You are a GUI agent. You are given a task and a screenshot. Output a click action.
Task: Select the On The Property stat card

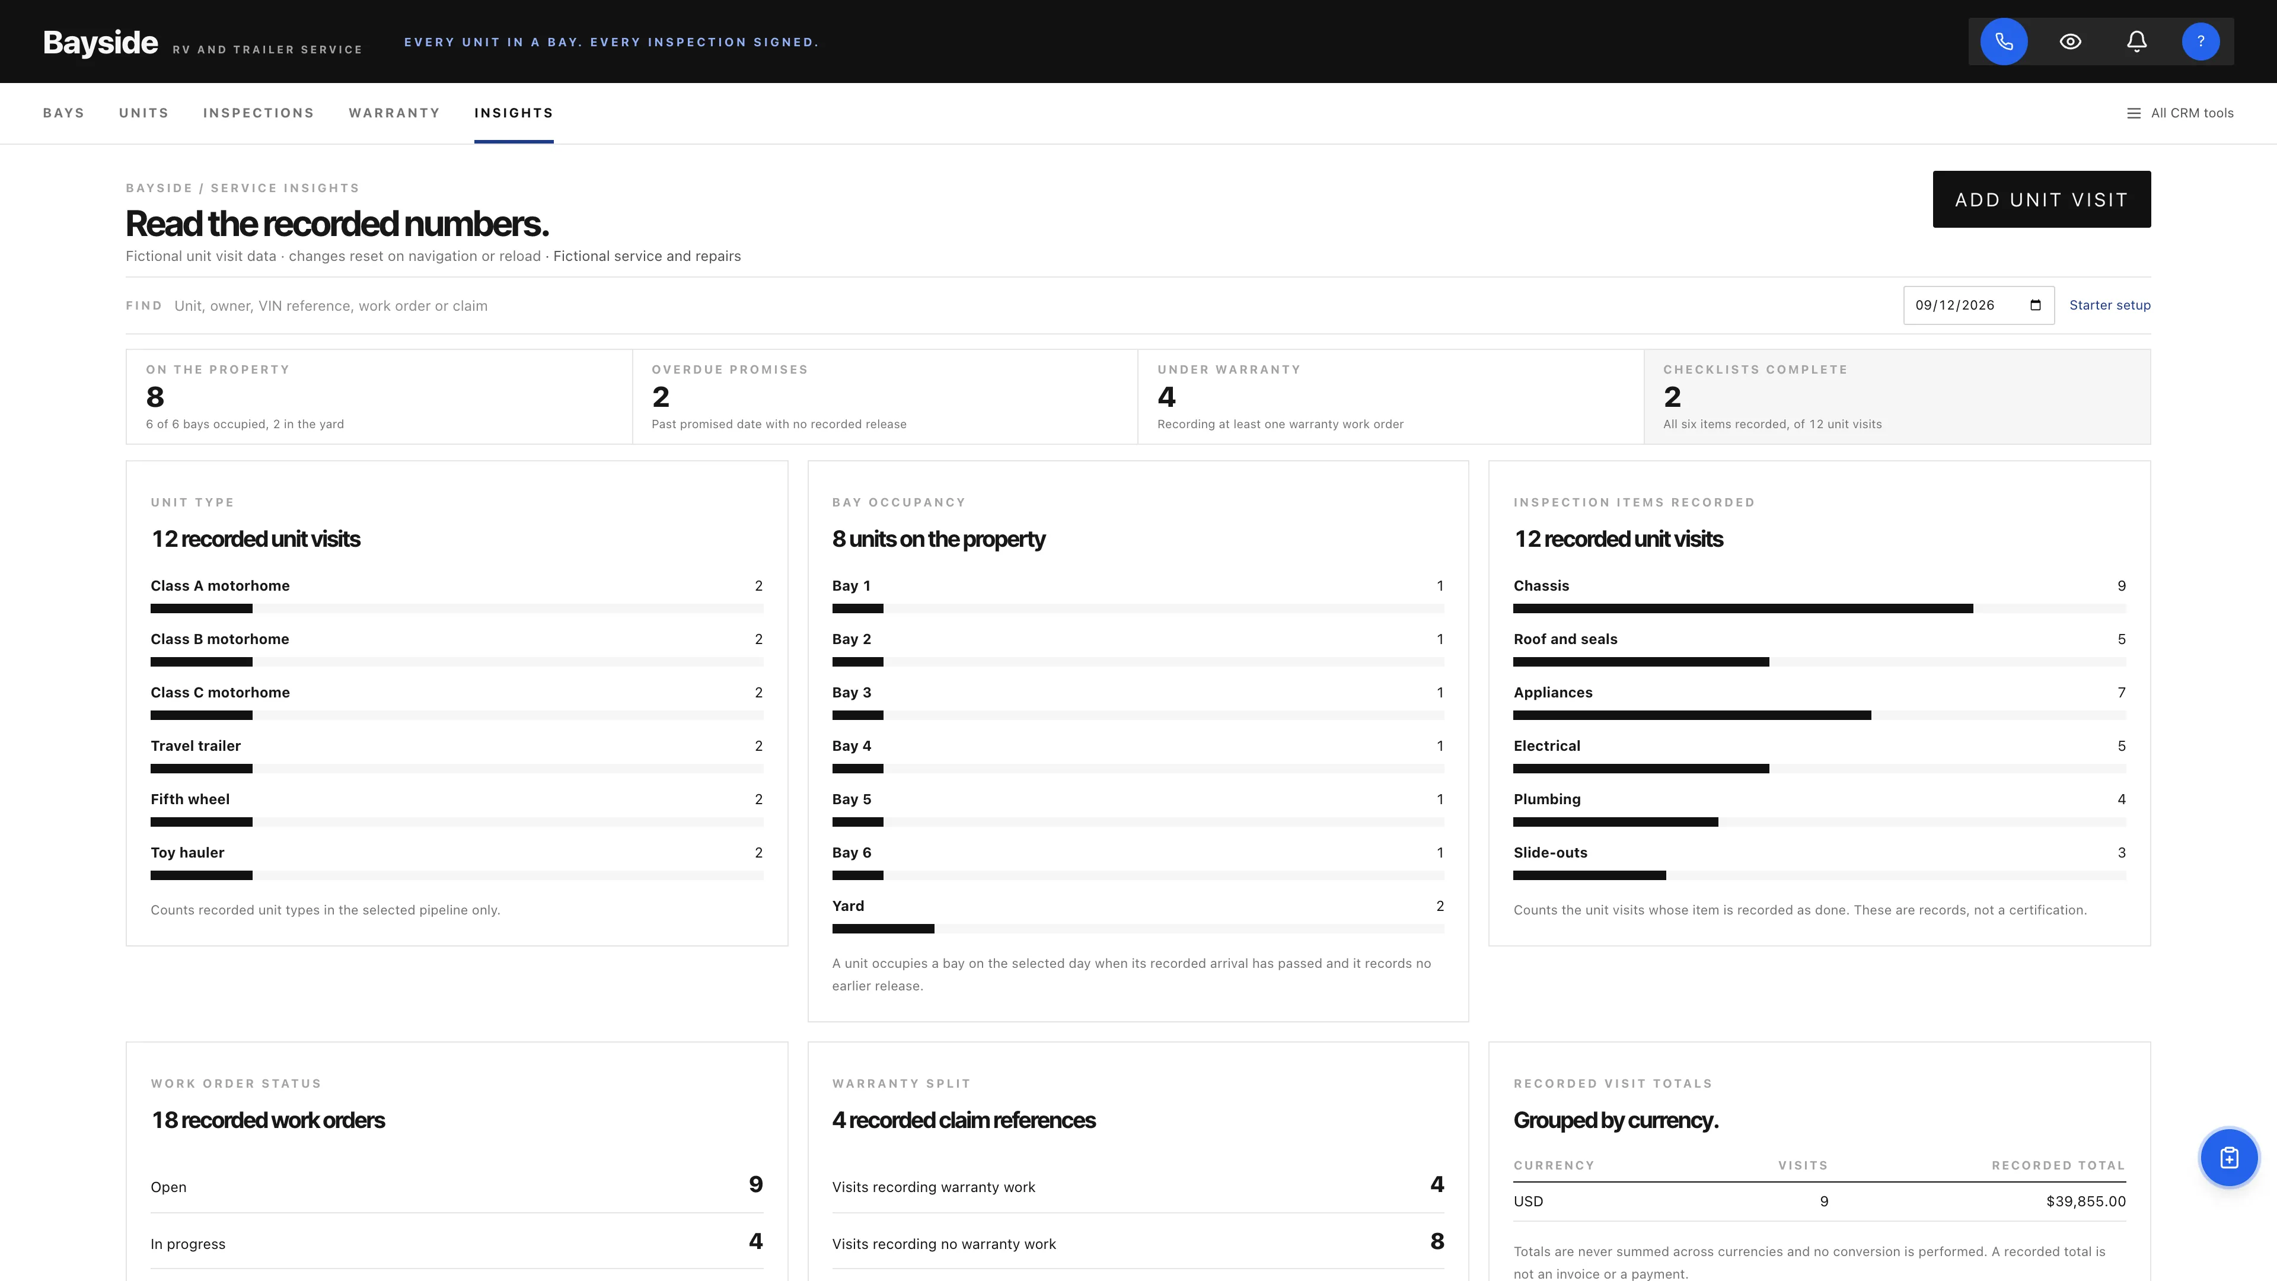click(x=379, y=397)
